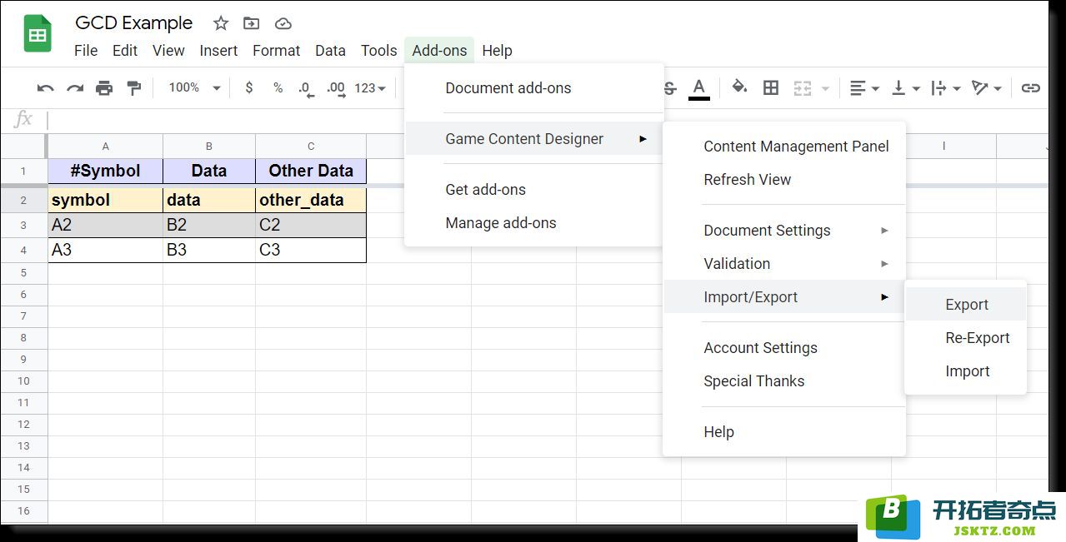Open the Google Sheets home icon
The width and height of the screenshot is (1066, 542).
coord(38,35)
